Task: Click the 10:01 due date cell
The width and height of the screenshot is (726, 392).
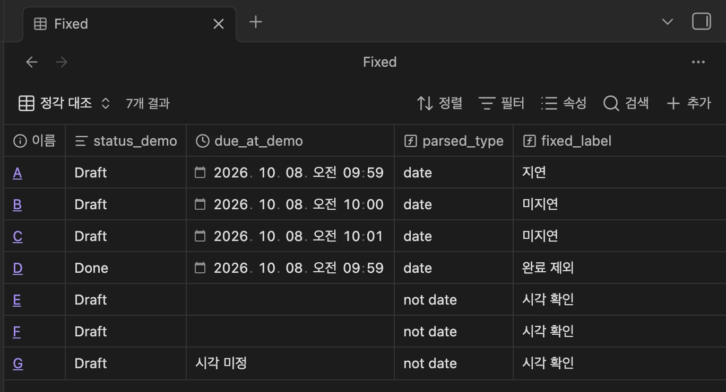Action: tap(290, 236)
